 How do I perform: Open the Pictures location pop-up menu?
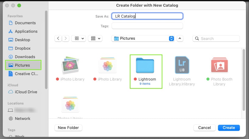[143, 38]
